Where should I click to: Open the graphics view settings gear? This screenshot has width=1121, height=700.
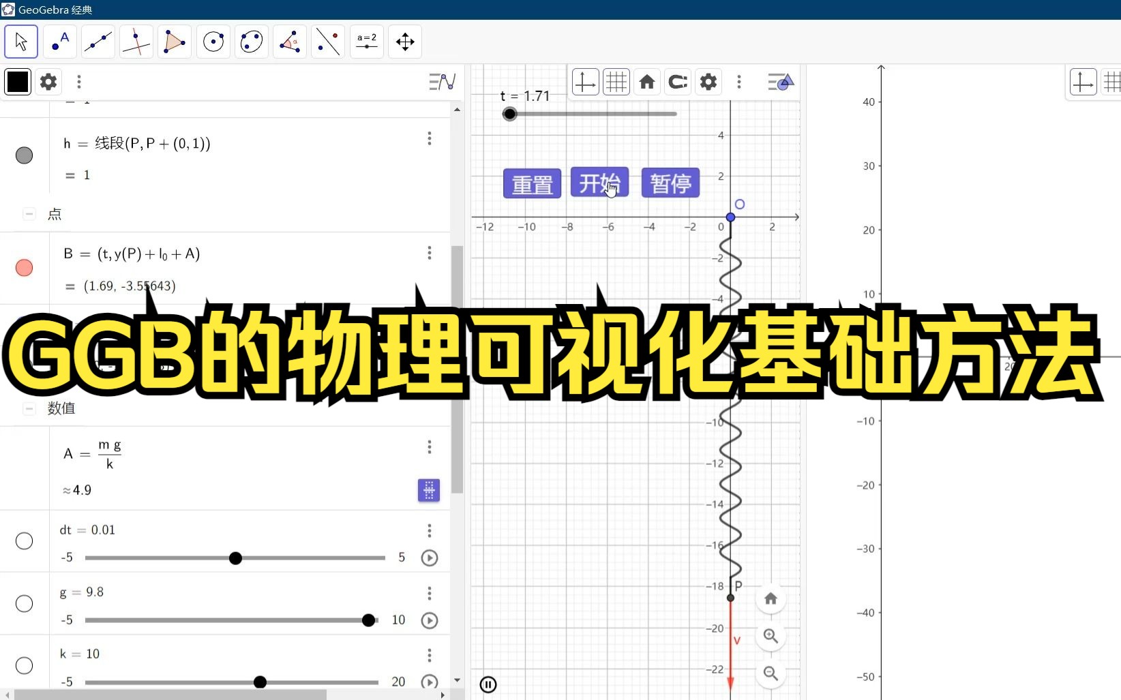708,82
